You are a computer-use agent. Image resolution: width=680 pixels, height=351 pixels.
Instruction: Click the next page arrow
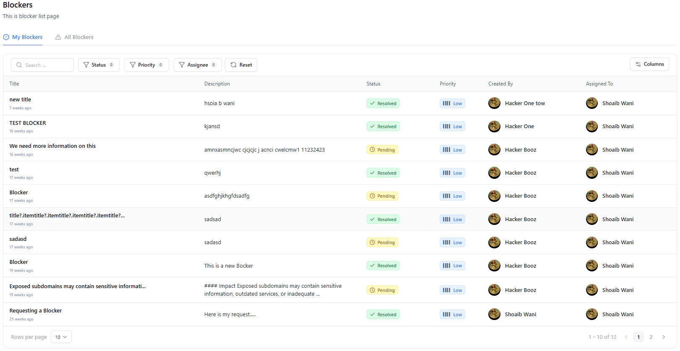(x=664, y=337)
